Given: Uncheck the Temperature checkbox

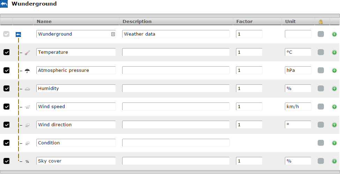Looking at the screenshot, I should (7, 52).
